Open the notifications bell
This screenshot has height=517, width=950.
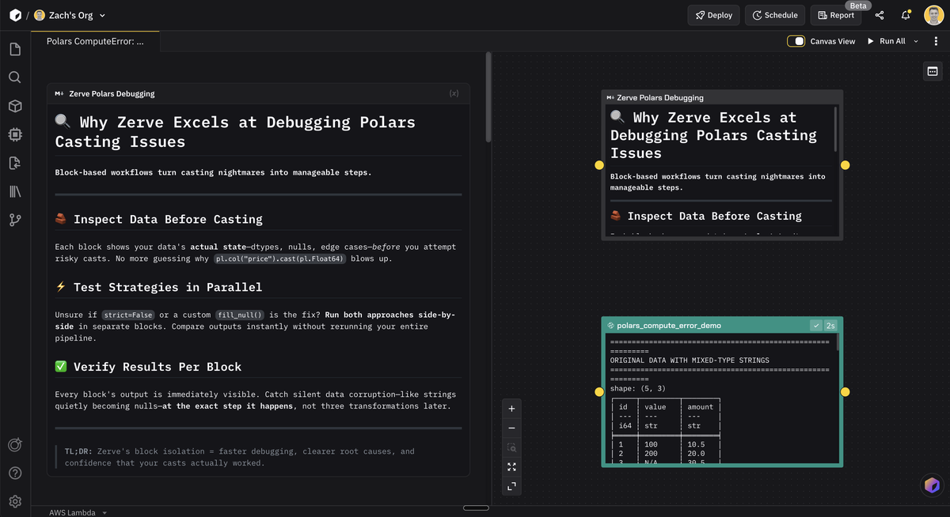click(906, 15)
